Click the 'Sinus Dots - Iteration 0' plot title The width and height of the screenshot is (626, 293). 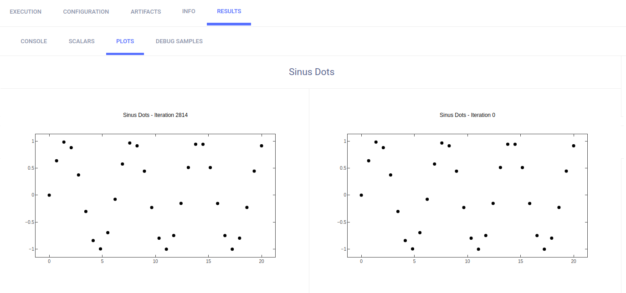click(x=467, y=115)
